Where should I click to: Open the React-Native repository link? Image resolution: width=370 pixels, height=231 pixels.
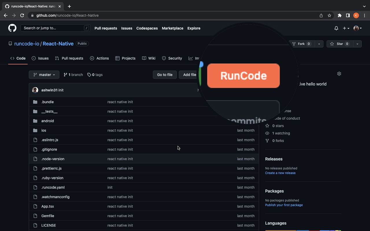58,44
